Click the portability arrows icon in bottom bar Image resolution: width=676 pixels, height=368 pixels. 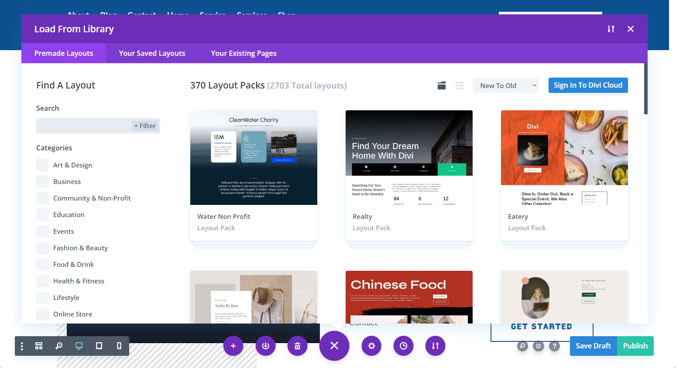coord(436,346)
